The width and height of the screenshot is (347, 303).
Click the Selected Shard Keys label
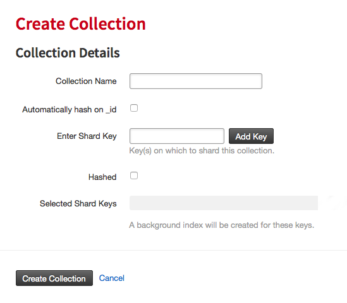(x=78, y=203)
